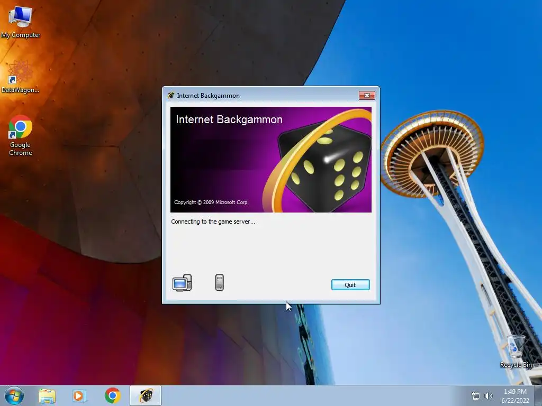
Task: Open Windows Media Player from the taskbar
Action: 79,395
